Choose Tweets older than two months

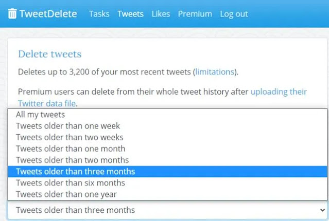(x=72, y=160)
